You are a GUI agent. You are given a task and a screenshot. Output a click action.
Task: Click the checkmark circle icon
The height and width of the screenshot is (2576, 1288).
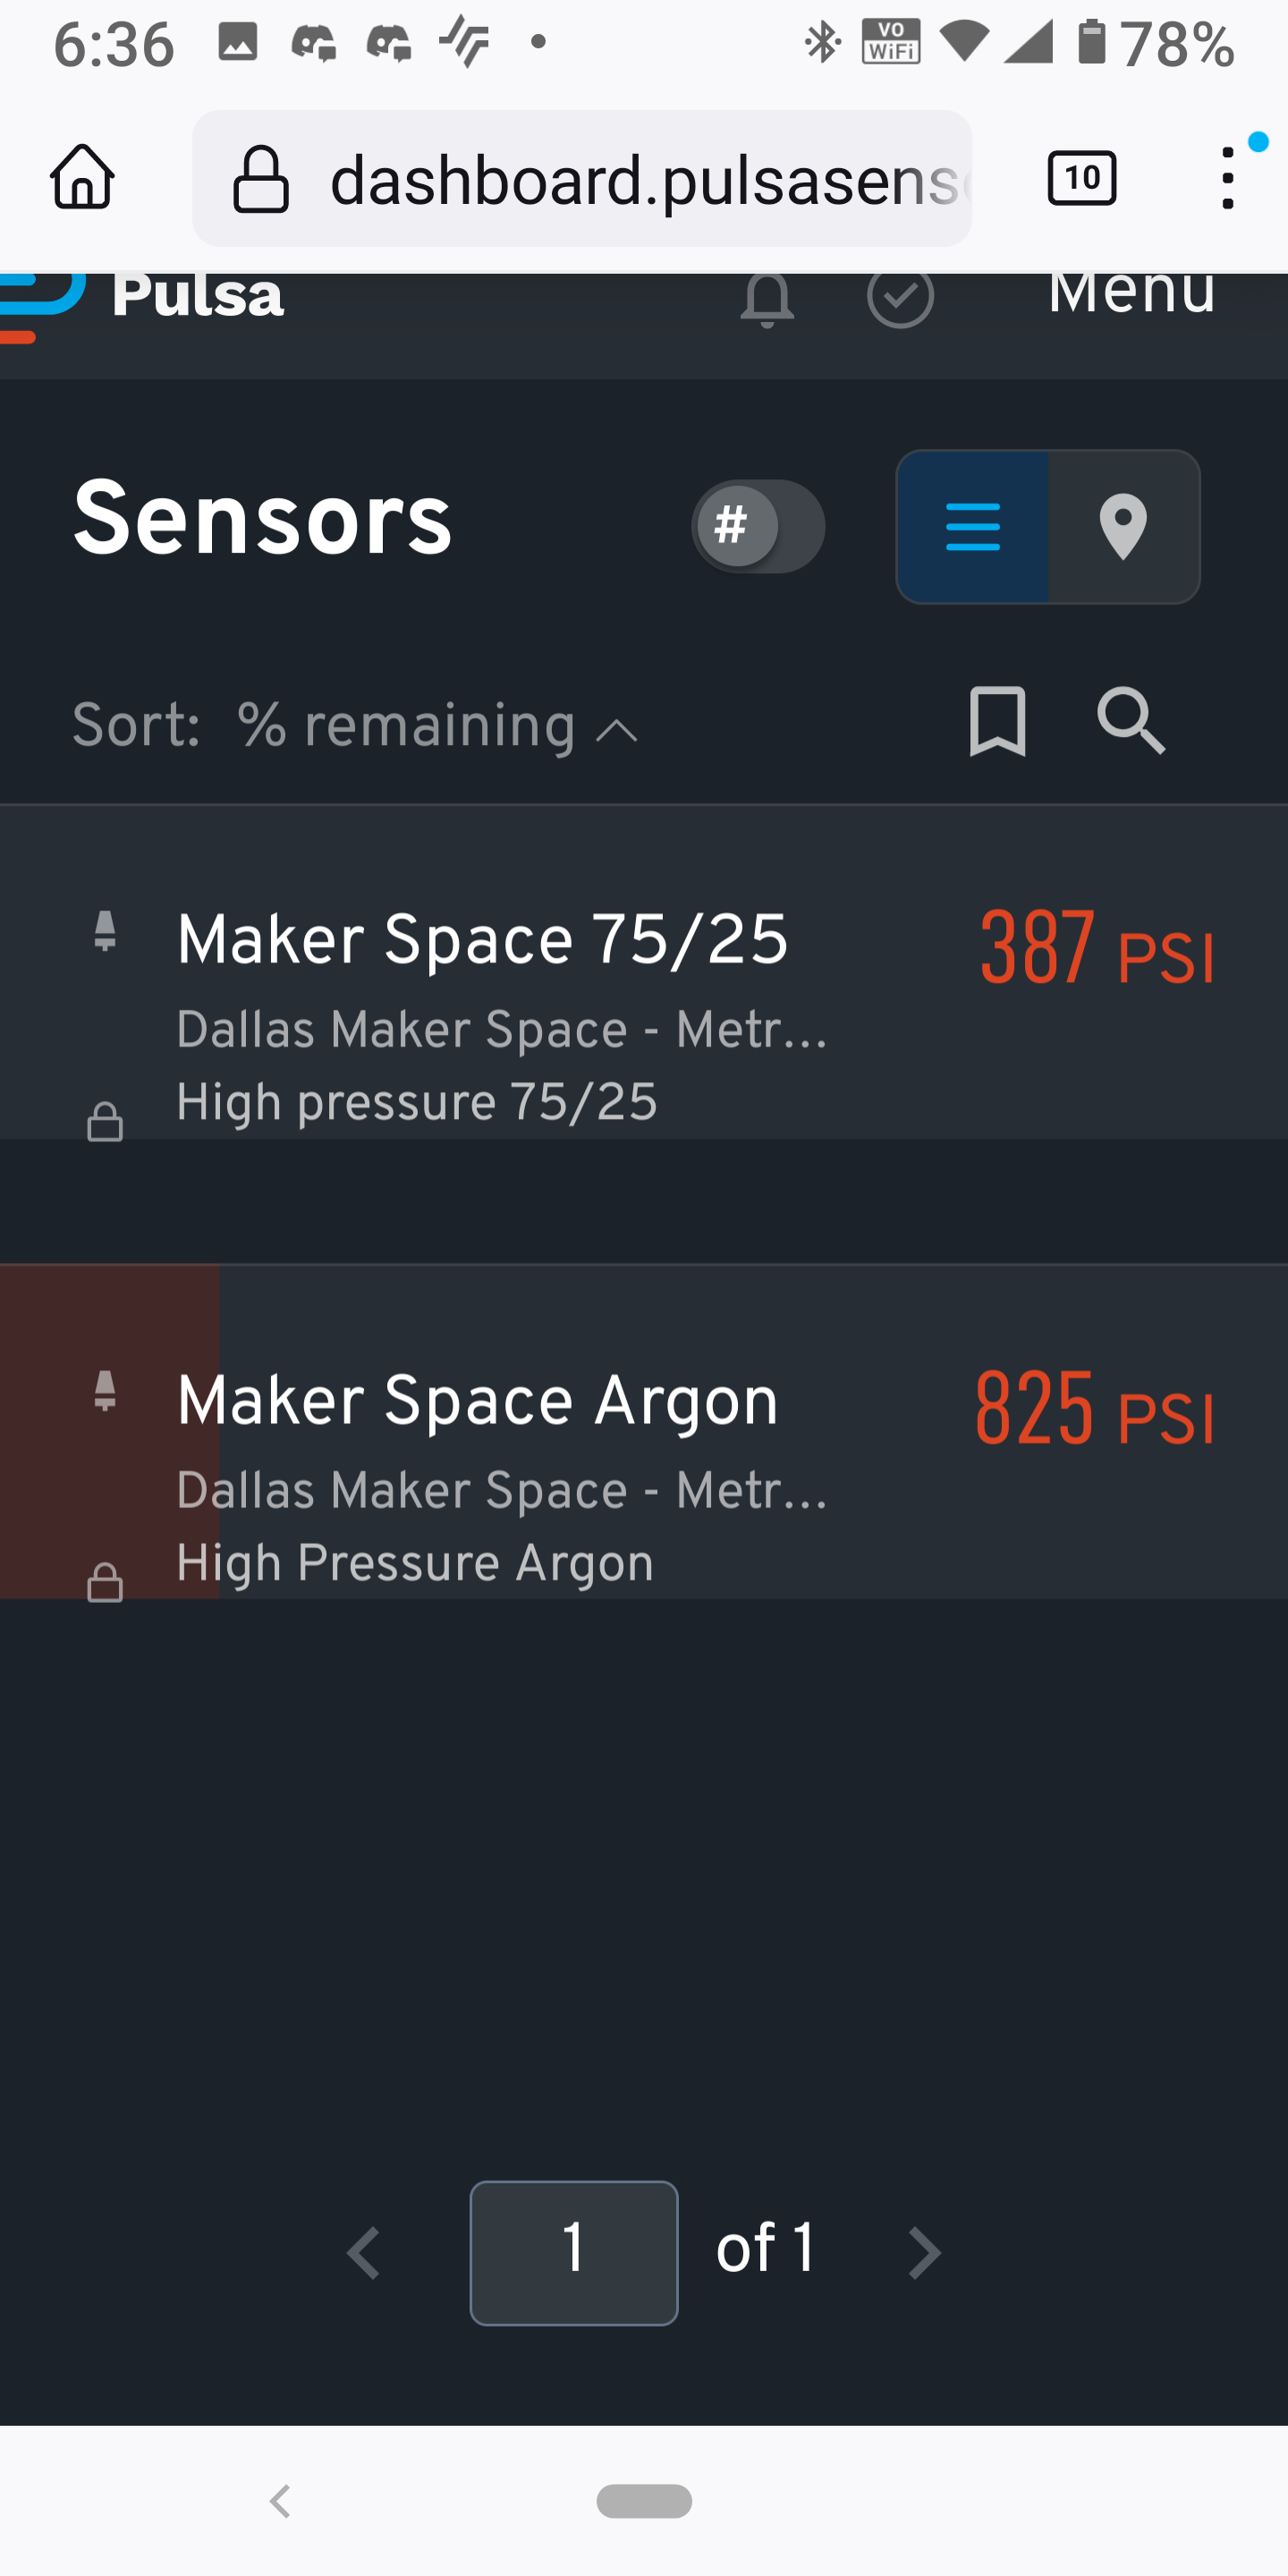(900, 297)
